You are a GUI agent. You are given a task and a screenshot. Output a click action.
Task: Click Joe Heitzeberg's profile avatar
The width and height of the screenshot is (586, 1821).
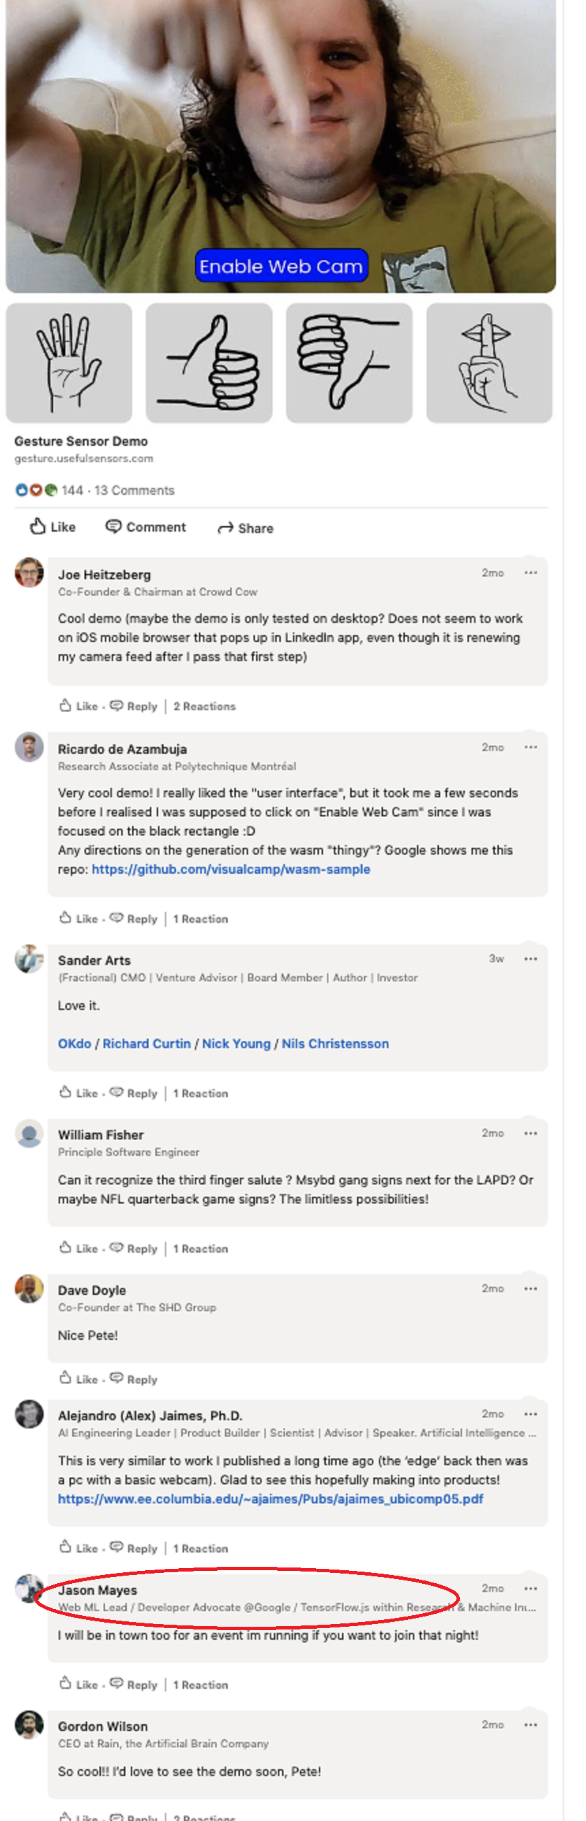point(29,572)
